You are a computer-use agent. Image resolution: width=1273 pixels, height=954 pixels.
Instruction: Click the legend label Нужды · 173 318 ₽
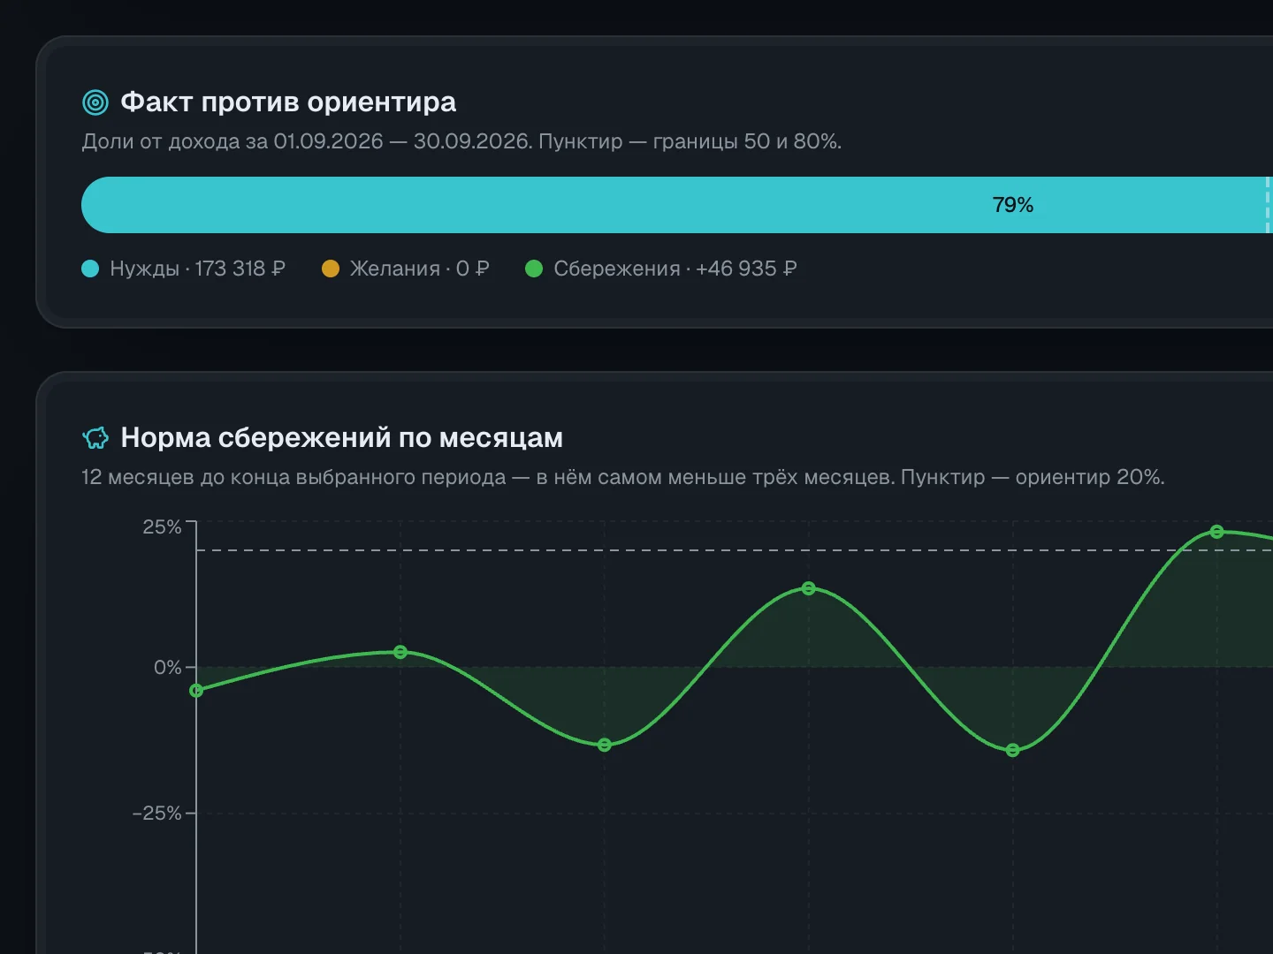click(198, 269)
